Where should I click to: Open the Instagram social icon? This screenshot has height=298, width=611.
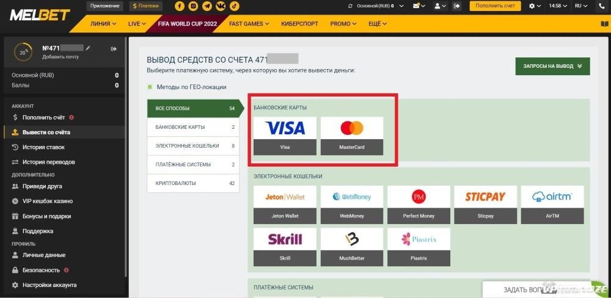[193, 6]
